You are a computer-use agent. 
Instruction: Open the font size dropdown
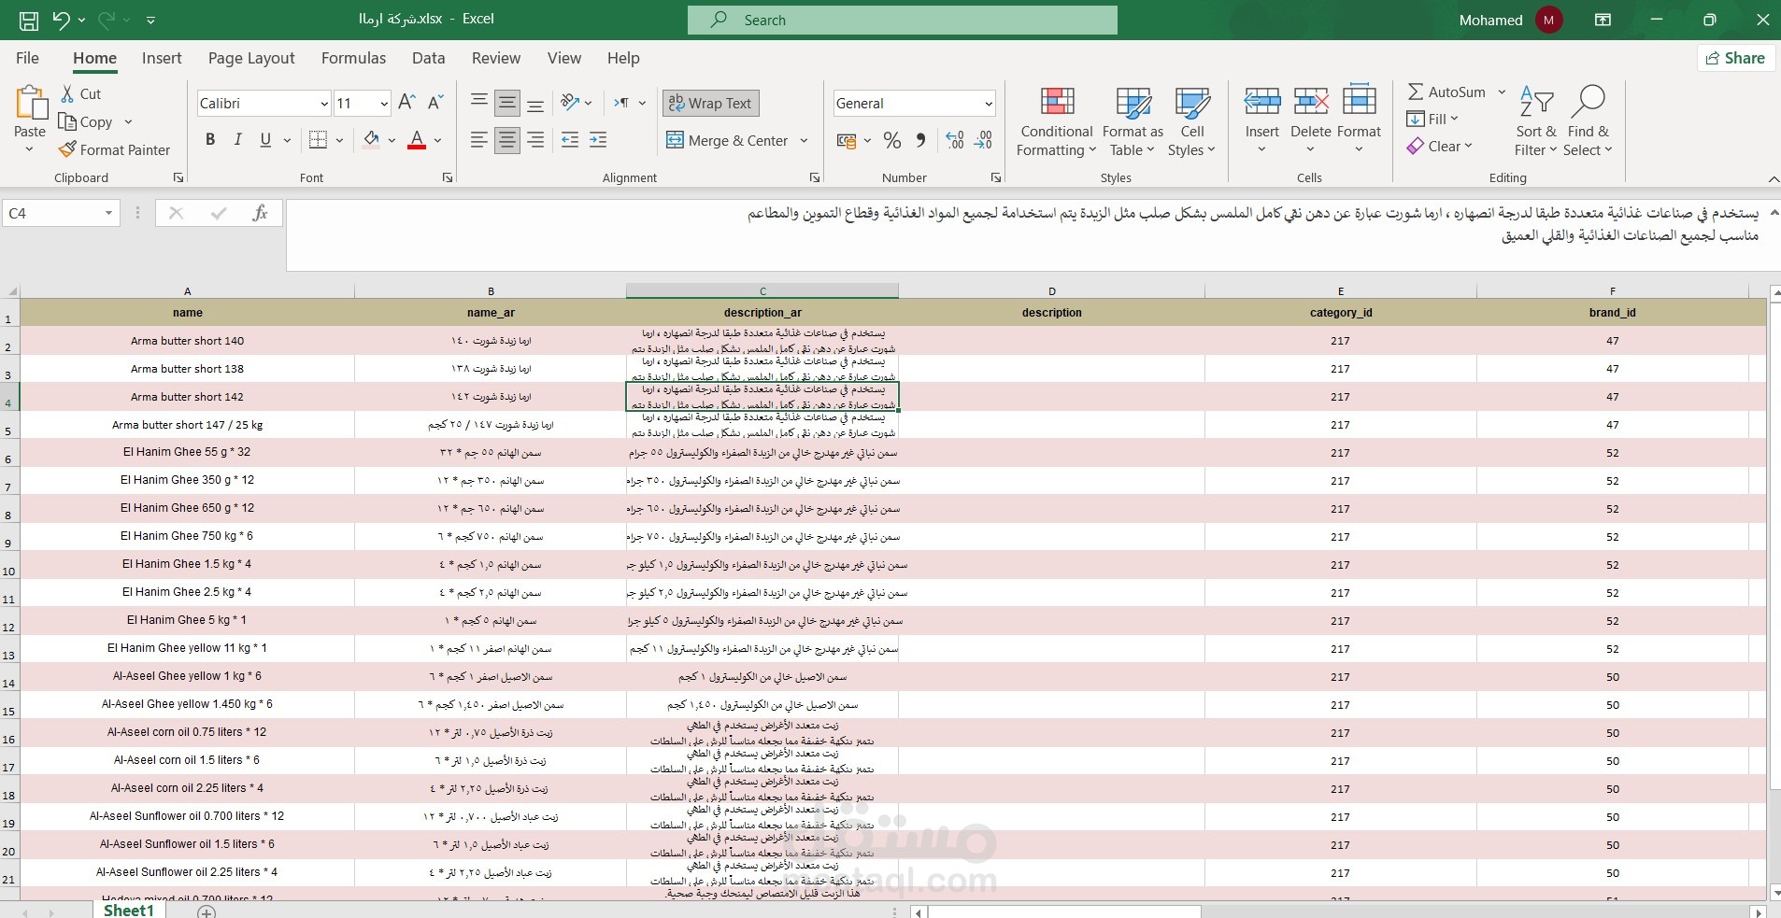(384, 104)
